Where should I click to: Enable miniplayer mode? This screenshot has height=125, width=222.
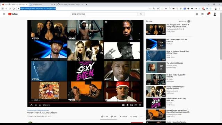[132, 105]
